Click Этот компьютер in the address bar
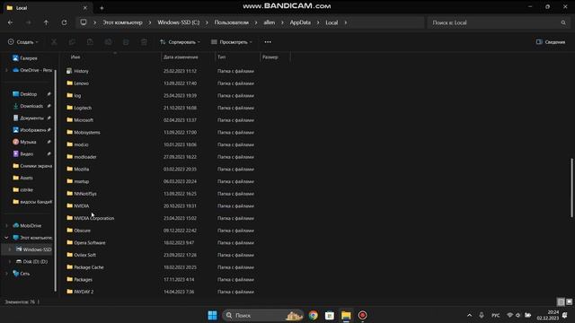Screen dimensions: 575x323 122,22
